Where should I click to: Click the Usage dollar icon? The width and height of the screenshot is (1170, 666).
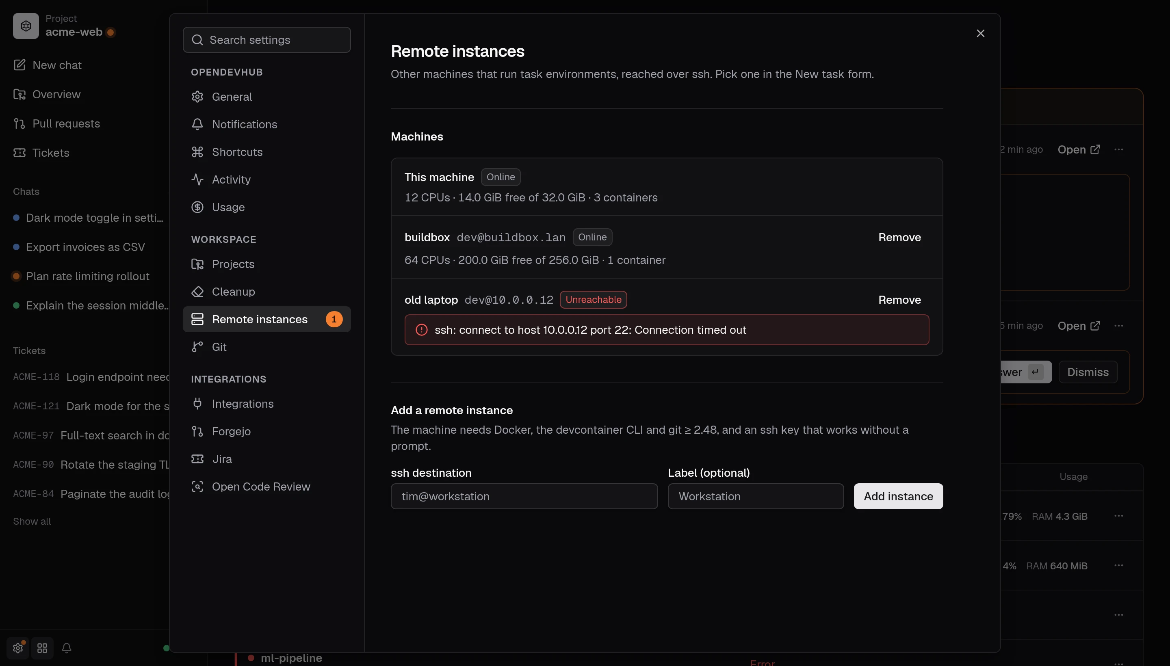coord(197,207)
